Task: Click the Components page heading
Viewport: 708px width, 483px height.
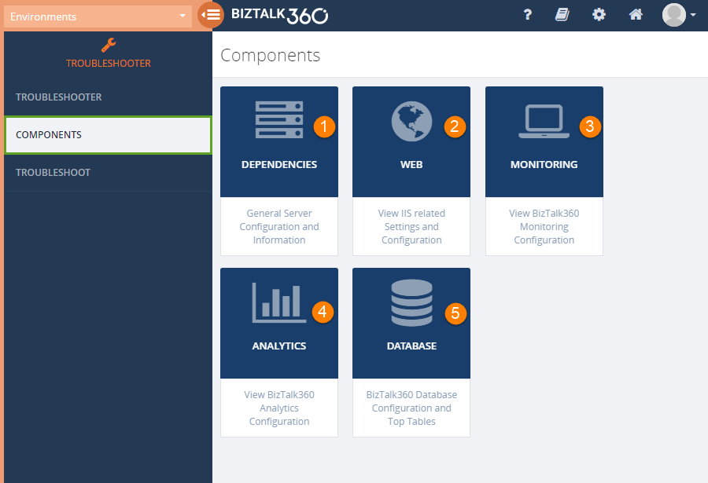Action: coord(270,56)
